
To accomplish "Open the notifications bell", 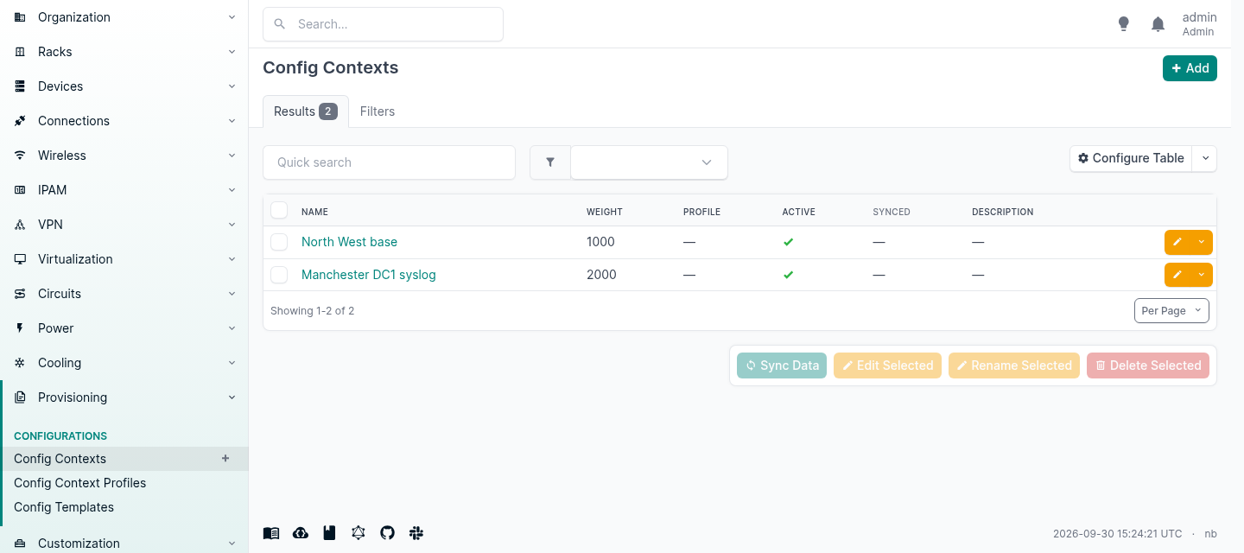I will 1158,24.
